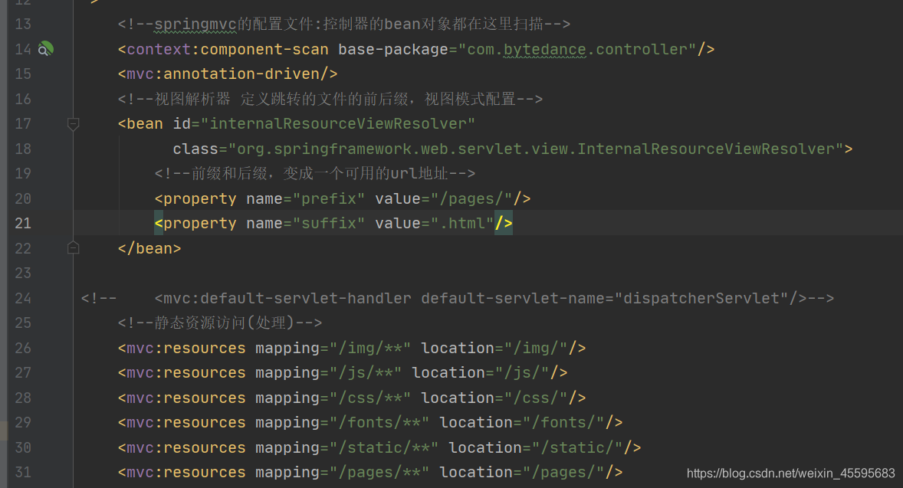Viewport: 903px width, 488px height.
Task: Click the "dispatcherServlet" value in the comment
Action: (701, 298)
